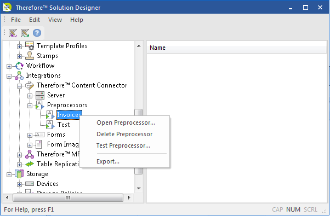Viewport: 330px width, 216px height.
Task: Click the Stamps icon in tree
Action: (x=30, y=56)
